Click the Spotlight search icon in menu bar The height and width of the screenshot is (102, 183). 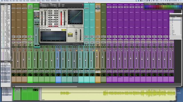click(x=178, y=1)
